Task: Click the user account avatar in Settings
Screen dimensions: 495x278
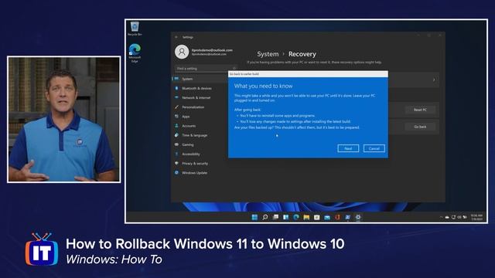Action: click(182, 52)
